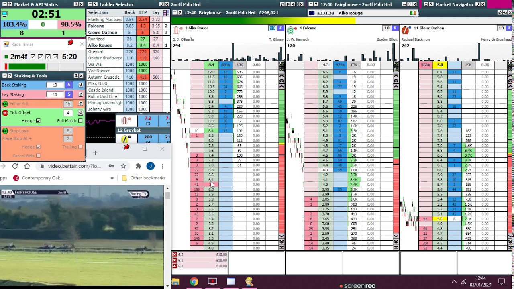Click the red pin in Race Timer window
This screenshot has width=514, height=289.
(x=71, y=43)
